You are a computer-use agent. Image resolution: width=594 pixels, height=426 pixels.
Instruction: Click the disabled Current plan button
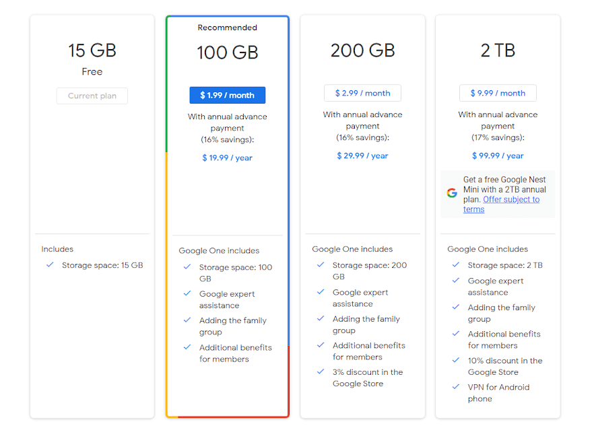click(x=92, y=96)
